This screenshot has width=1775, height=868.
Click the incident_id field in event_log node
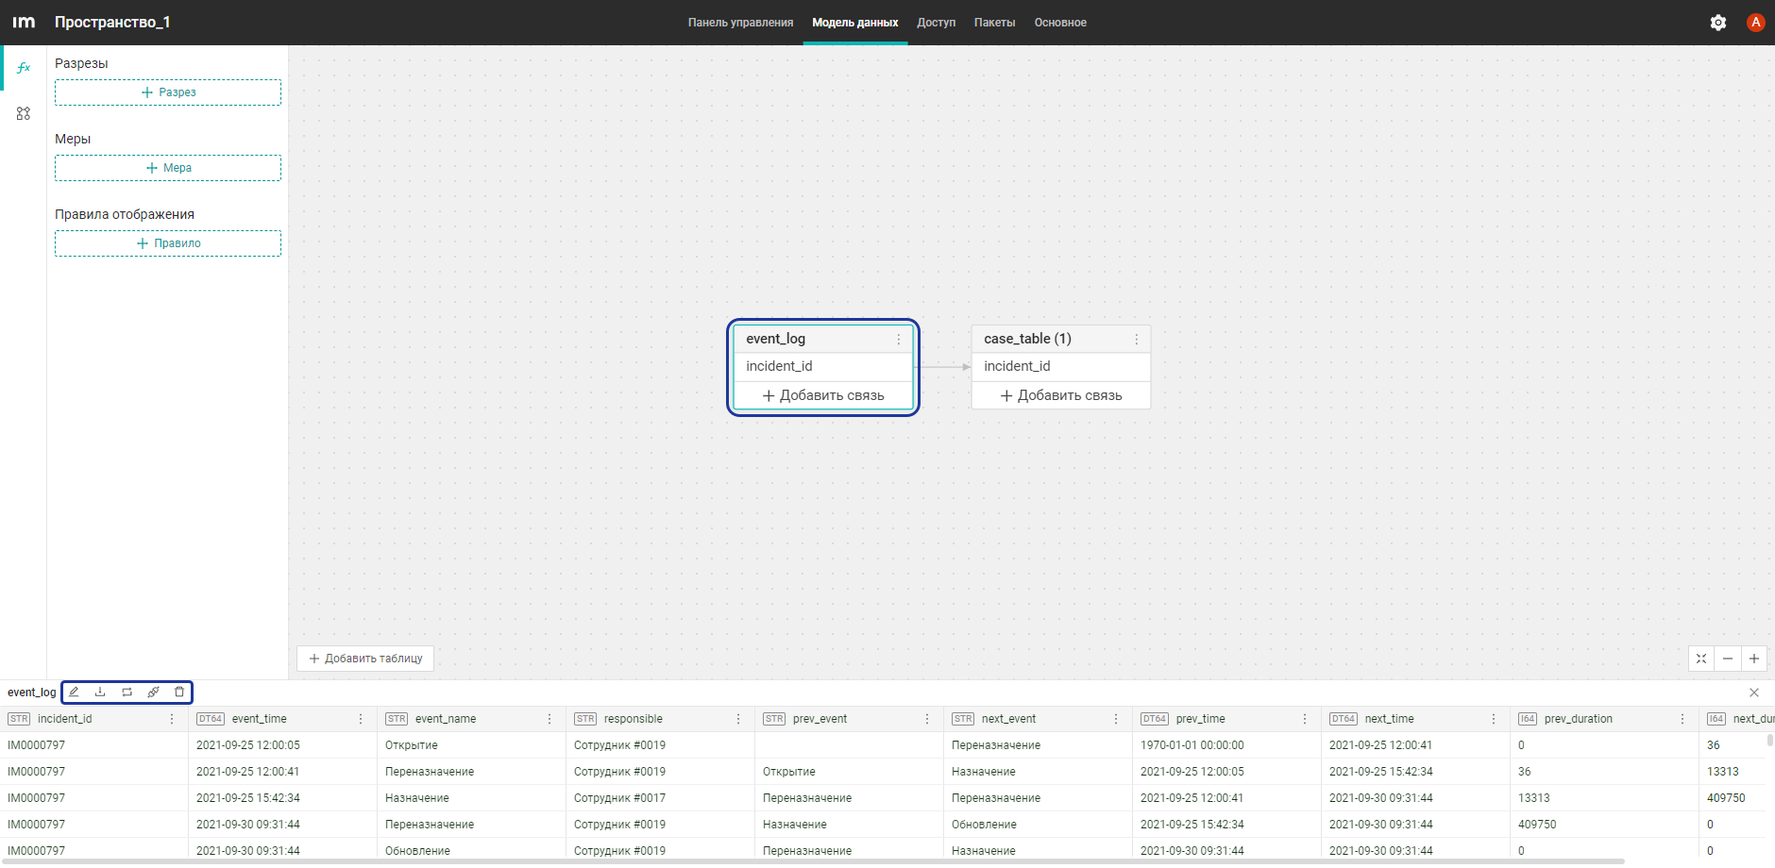tap(823, 366)
